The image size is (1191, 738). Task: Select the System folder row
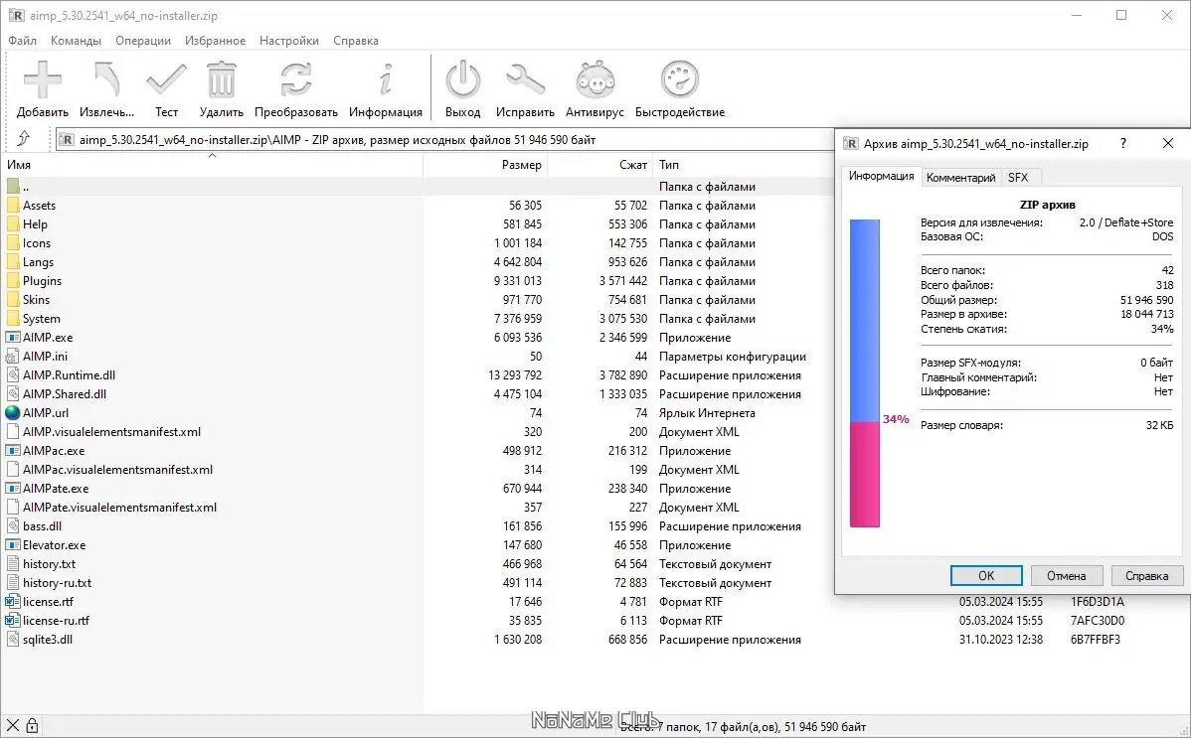coord(417,319)
